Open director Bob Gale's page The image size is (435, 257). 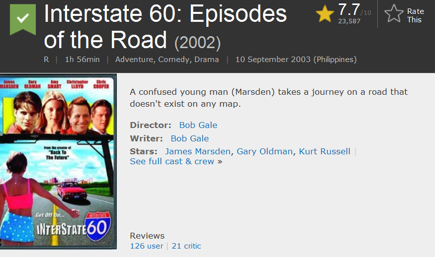click(x=198, y=125)
